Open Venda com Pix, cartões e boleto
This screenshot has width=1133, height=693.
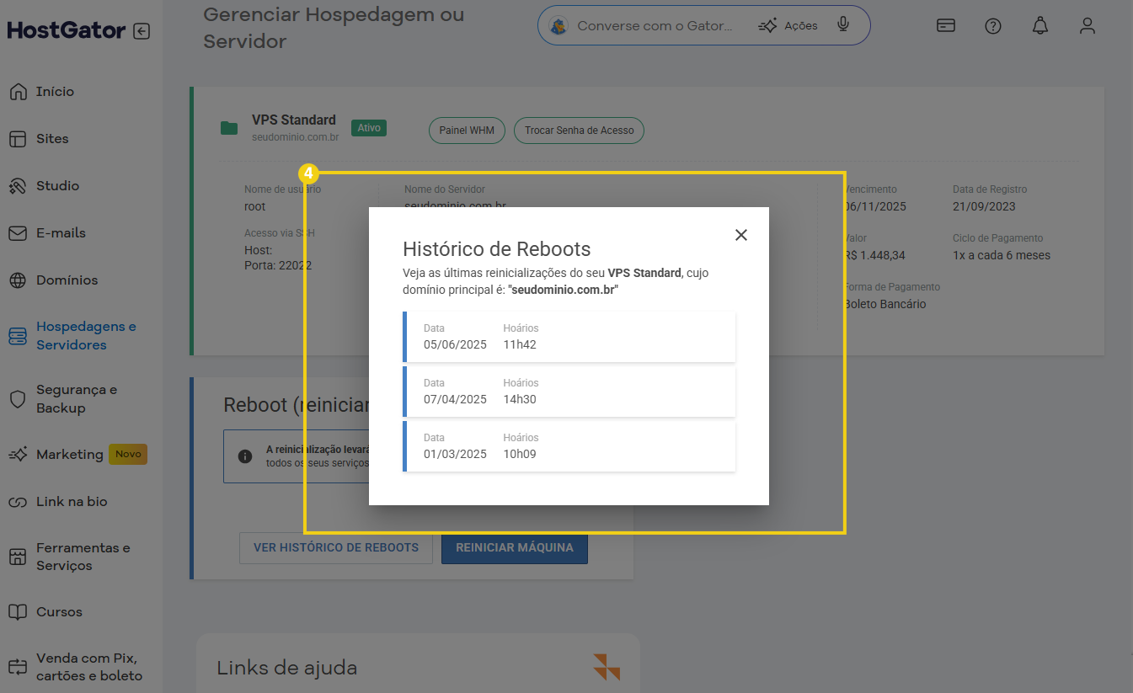89,668
